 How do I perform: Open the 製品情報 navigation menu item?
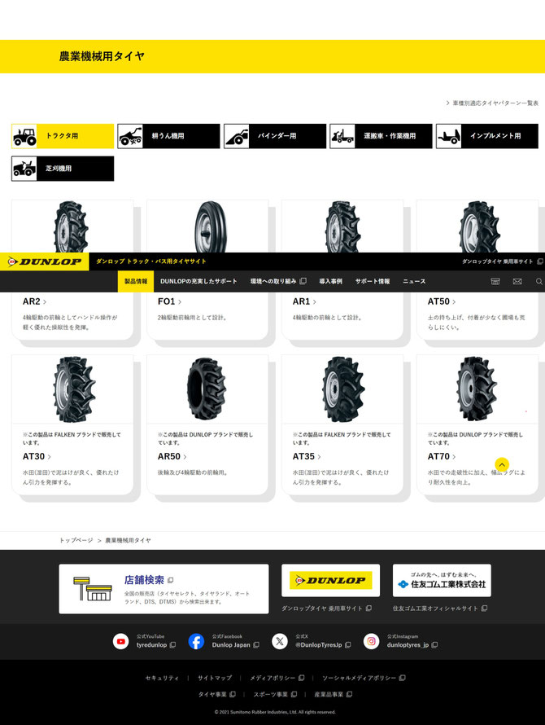point(136,281)
